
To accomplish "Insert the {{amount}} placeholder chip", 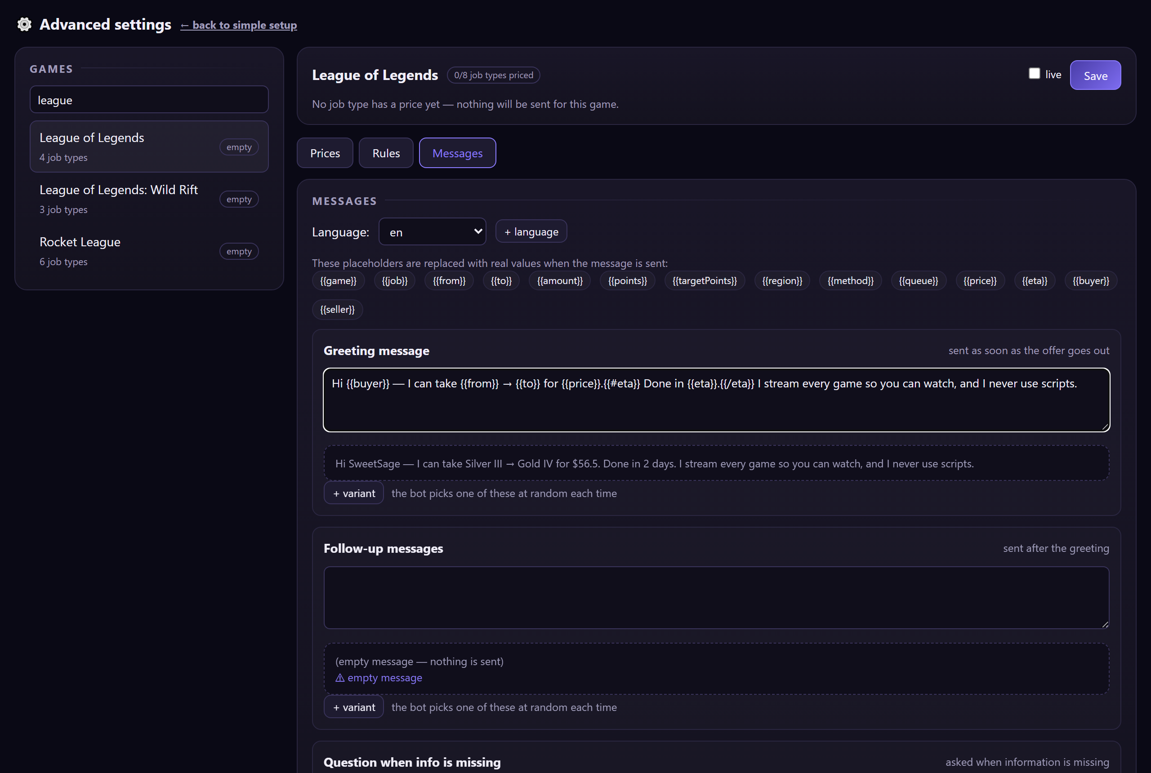I will (560, 280).
